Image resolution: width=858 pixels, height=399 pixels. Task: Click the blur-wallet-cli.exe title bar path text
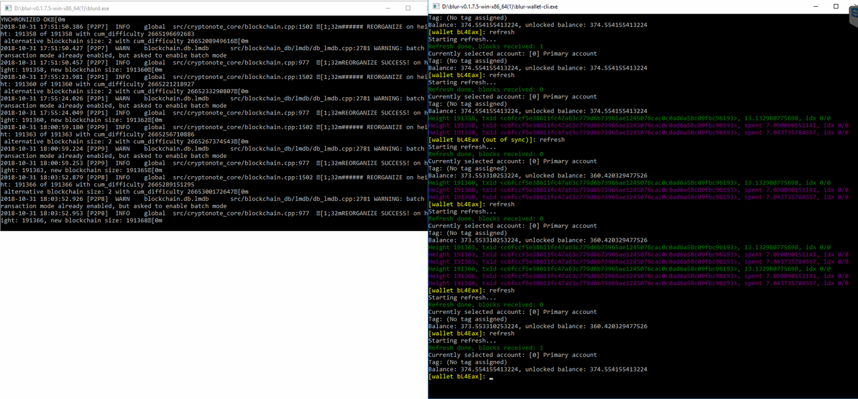(500, 6)
